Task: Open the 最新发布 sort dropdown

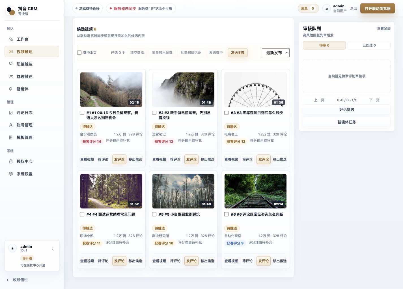Action: coord(276,53)
